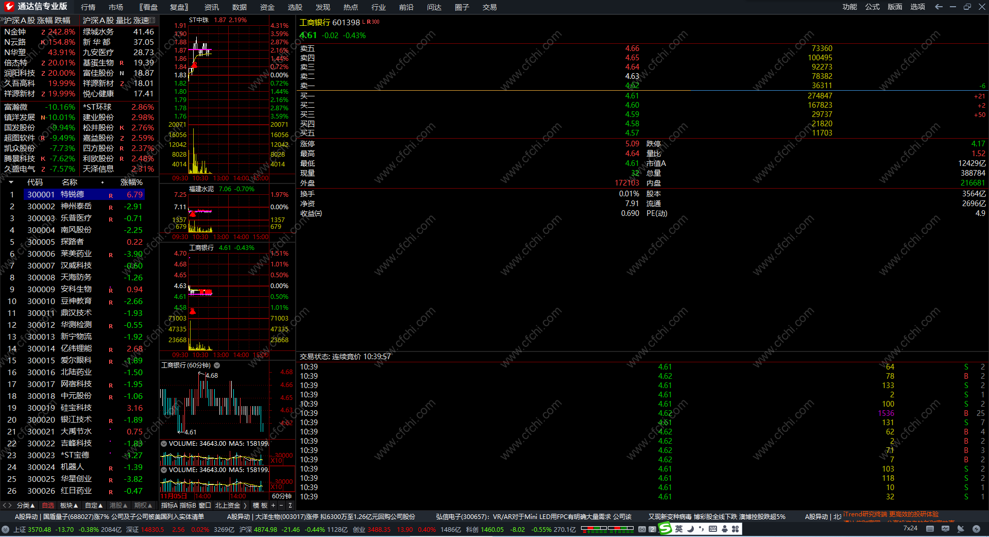Click the 公式 formula button
The width and height of the screenshot is (989, 537).
(873, 7)
